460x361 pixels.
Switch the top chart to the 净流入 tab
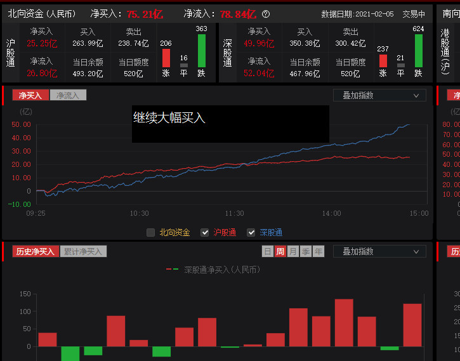(x=68, y=95)
